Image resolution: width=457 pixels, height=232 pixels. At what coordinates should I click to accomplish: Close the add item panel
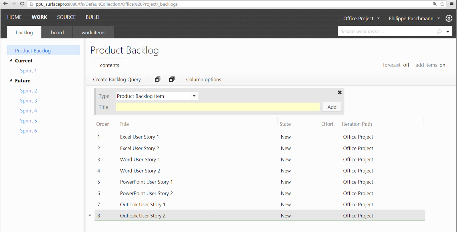pyautogui.click(x=340, y=92)
